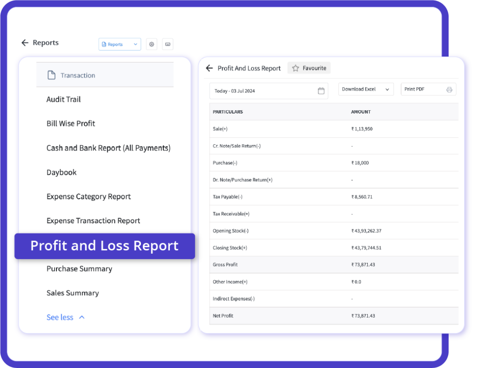Open the Daybook report

pos(61,172)
